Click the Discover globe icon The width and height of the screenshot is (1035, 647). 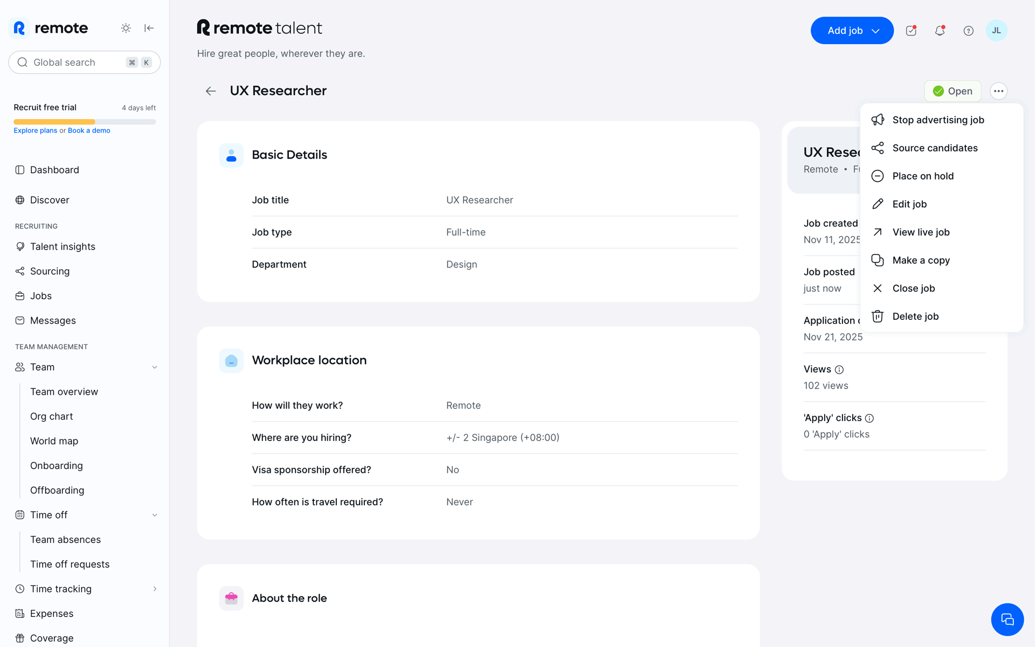20,200
